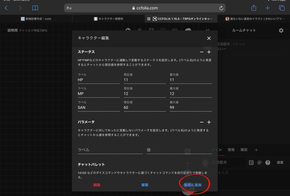Click the パラメータ section heading
The width and height of the screenshot is (290, 196).
(86, 122)
